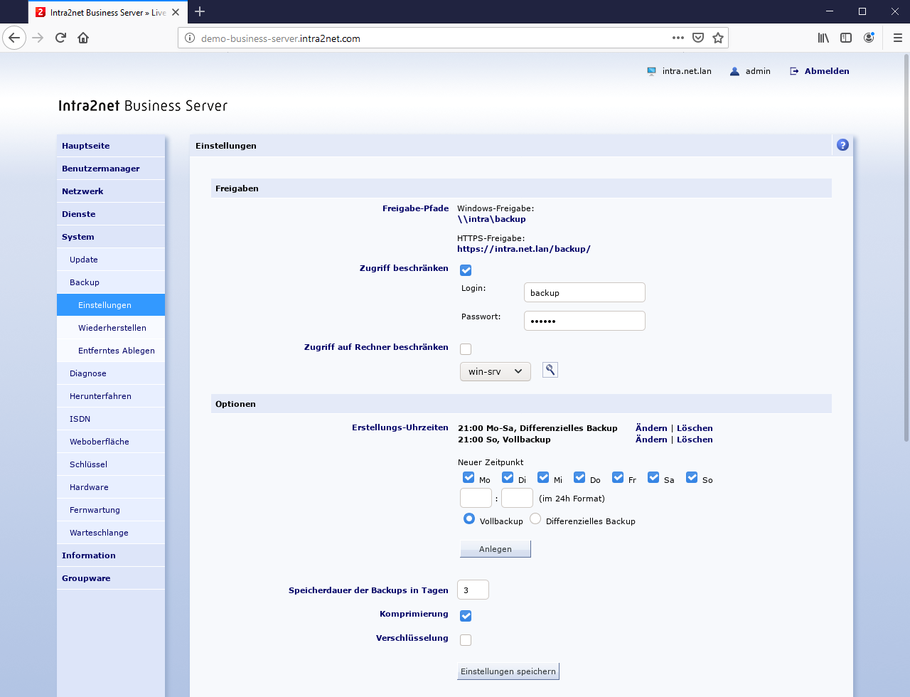Open Weboberfläche menu item
The height and width of the screenshot is (697, 910).
[111, 442]
